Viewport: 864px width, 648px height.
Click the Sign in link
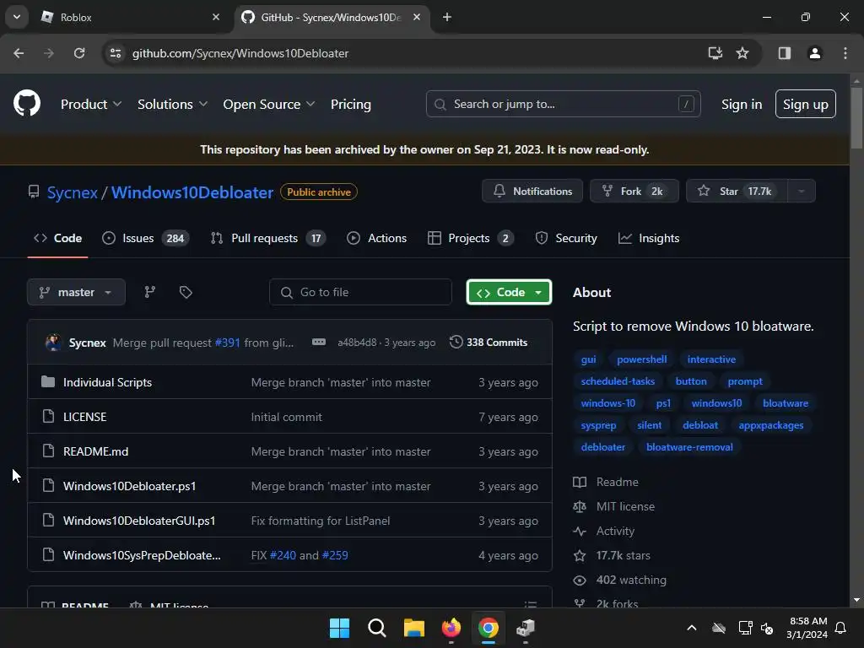click(742, 104)
